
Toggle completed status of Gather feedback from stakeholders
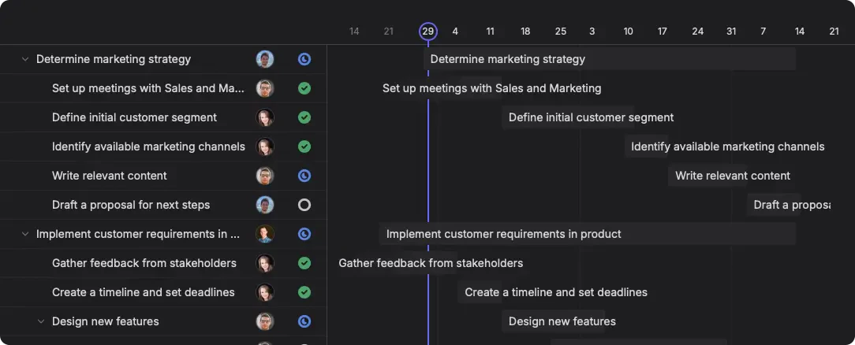304,263
